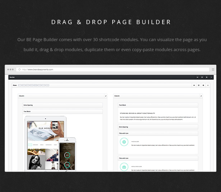Click the teal gear circle icon beside Page Builder
Screen dimensions: 221x192
point(124,142)
